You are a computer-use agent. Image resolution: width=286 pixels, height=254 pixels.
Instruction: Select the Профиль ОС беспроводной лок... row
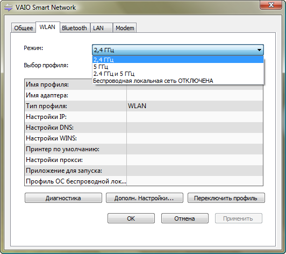point(144,181)
